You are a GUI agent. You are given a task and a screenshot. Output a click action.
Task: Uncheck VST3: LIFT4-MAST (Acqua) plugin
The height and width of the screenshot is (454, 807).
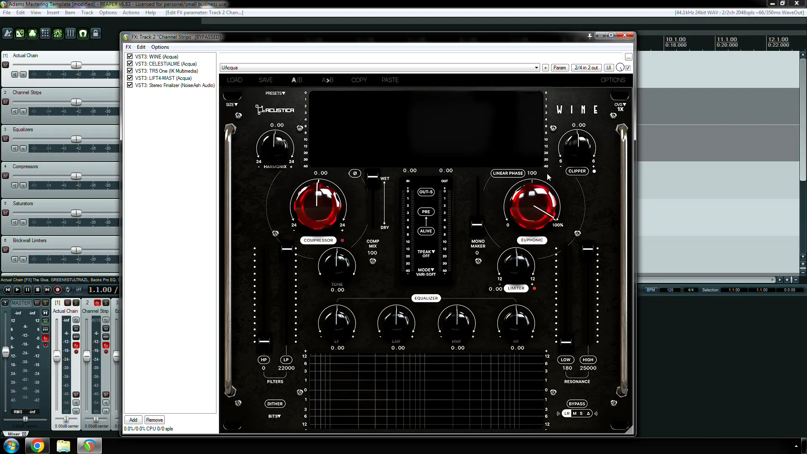130,78
